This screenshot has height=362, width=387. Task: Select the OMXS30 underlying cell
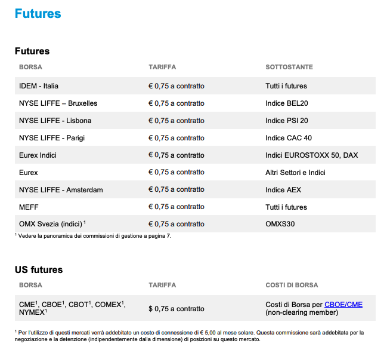280,224
